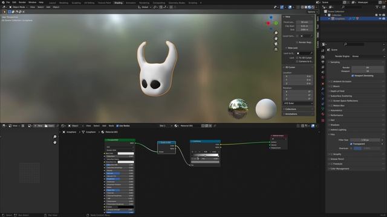Collapse the Collection tree row

(325, 15)
